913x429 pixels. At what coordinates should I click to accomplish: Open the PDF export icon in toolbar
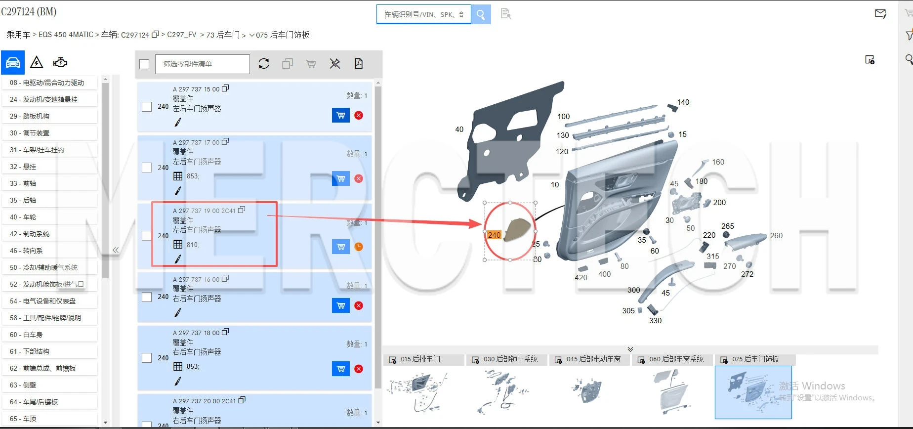(x=359, y=64)
